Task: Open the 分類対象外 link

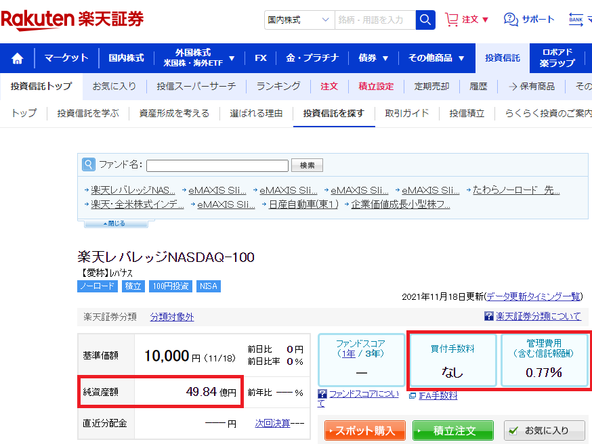Action: click(x=172, y=317)
